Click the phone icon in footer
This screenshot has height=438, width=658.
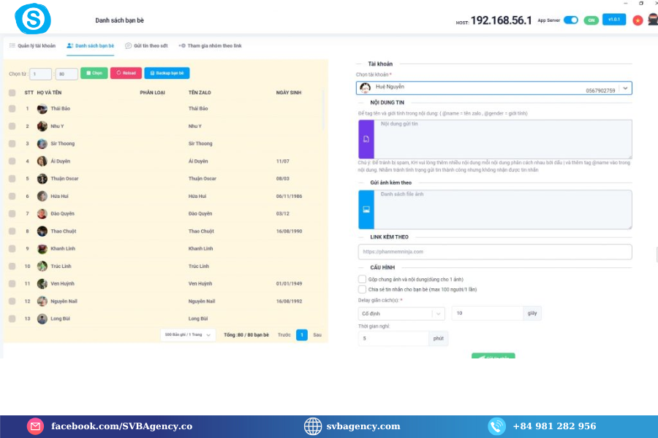coord(497,426)
